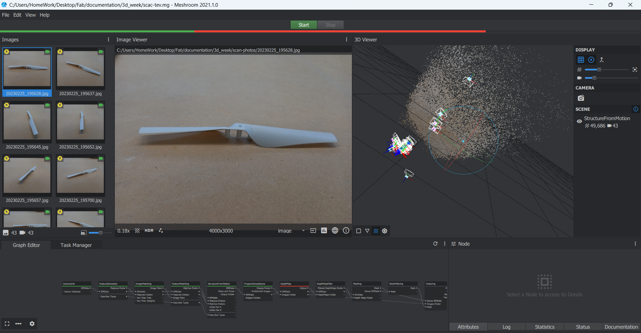Viewport: 641px width, 333px height.
Task: Open the Graph Editor three-dot options menu
Action: coord(445,244)
